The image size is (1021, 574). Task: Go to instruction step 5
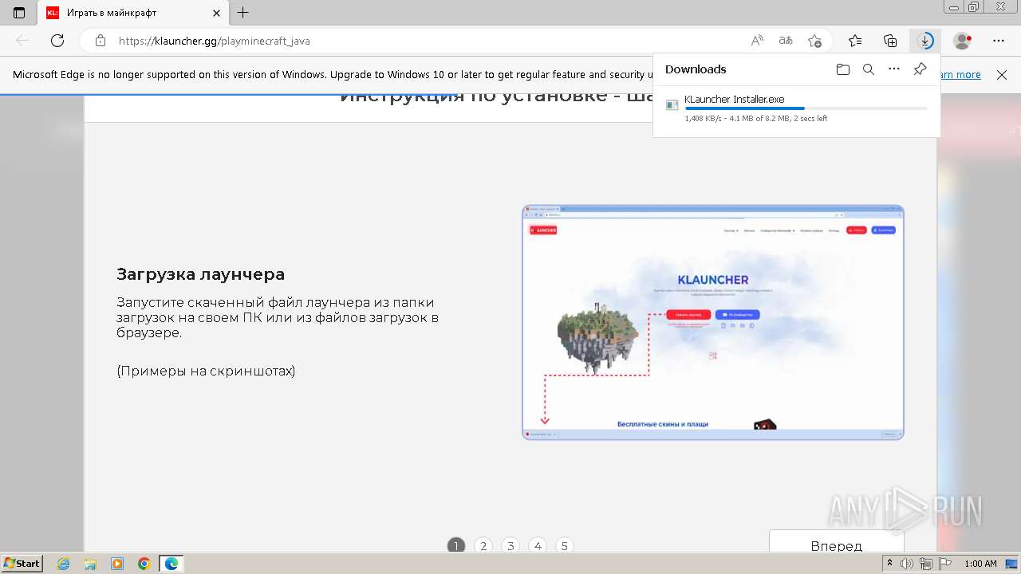click(565, 546)
